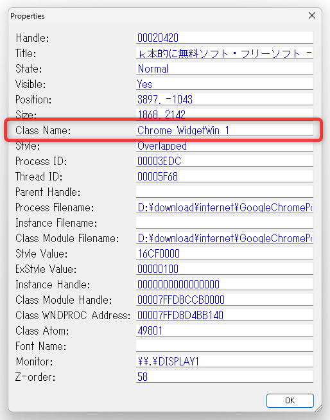Viewport: 330px width, 420px height.
Task: Click the 'Class Name:' label
Action: [43, 130]
